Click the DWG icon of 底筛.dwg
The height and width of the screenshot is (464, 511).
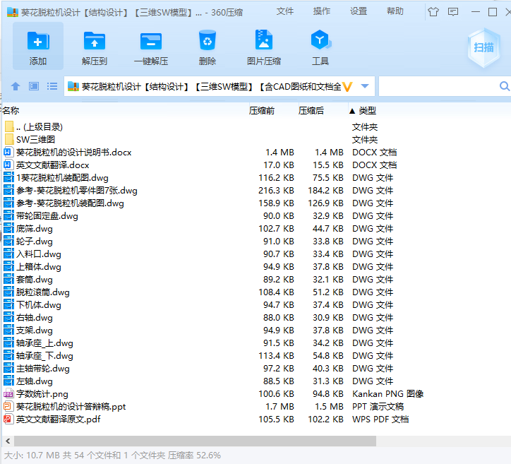point(8,229)
